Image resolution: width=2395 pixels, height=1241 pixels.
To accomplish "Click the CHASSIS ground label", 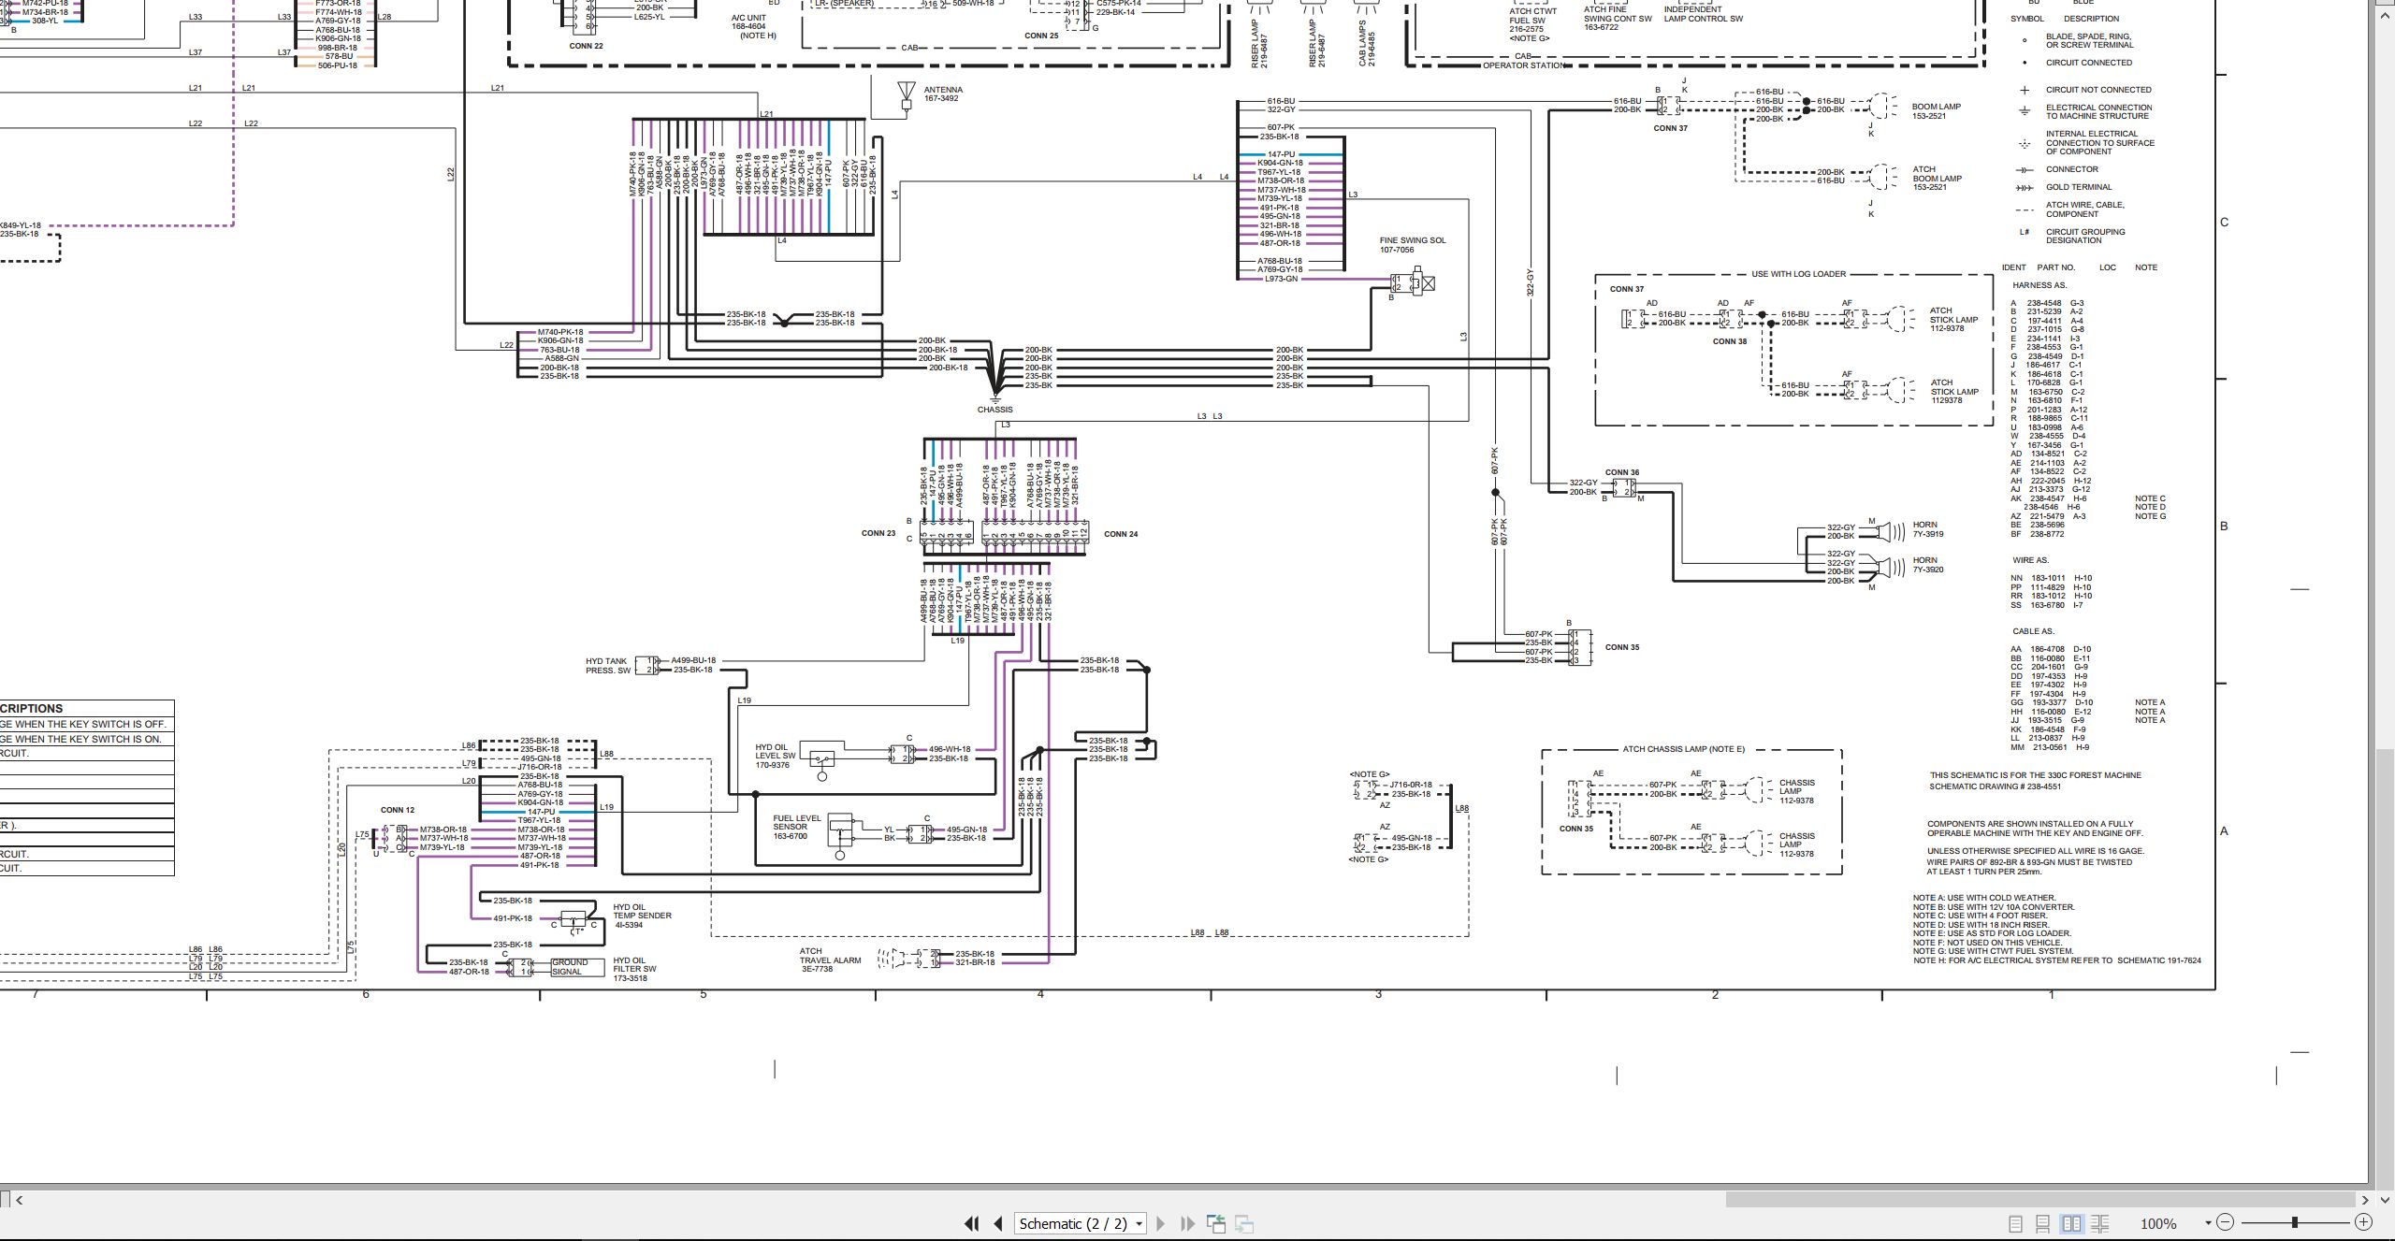I will pos(994,410).
